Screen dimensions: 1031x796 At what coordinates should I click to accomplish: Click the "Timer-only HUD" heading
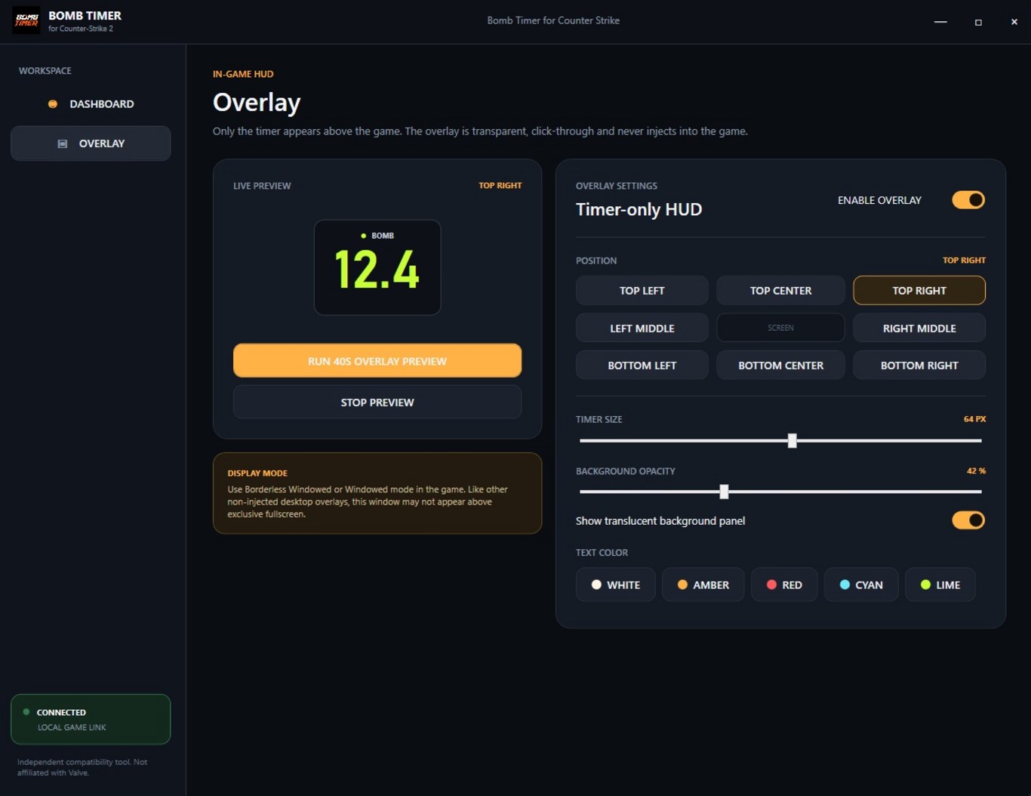click(x=639, y=210)
